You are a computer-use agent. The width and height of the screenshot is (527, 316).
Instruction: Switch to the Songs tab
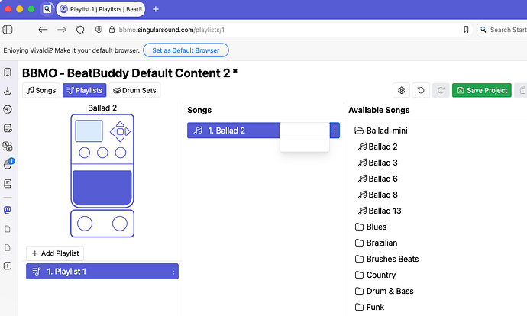pos(41,90)
